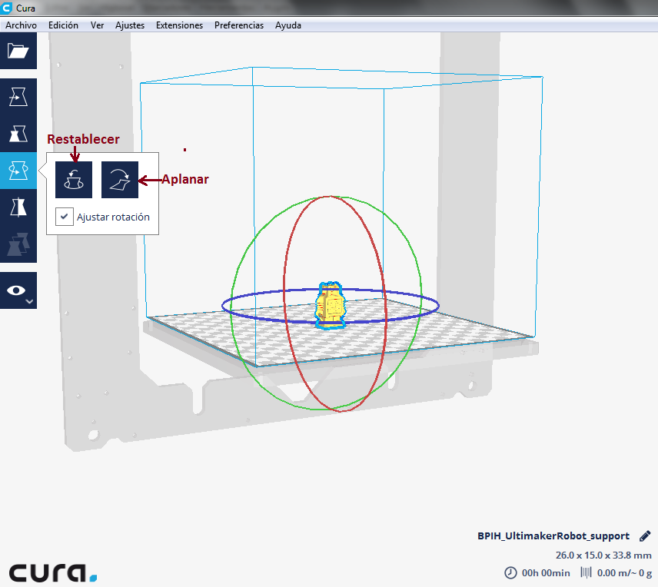This screenshot has height=587, width=658.
Task: Expand the Extensiones menu
Action: click(179, 25)
